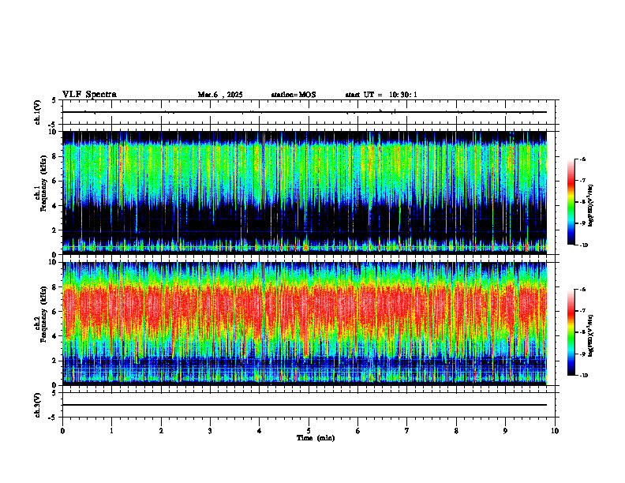The height and width of the screenshot is (483, 625).
Task: Click time axis tick label "8"
Action: tap(456, 431)
